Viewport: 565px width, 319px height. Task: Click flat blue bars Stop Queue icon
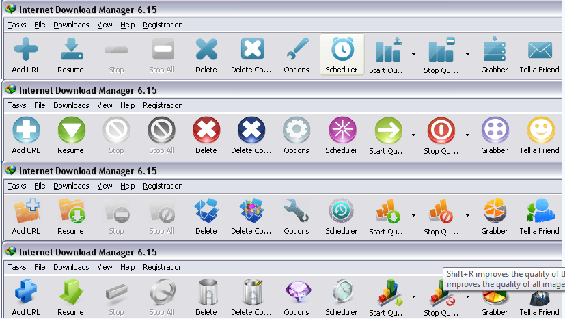pos(441,50)
